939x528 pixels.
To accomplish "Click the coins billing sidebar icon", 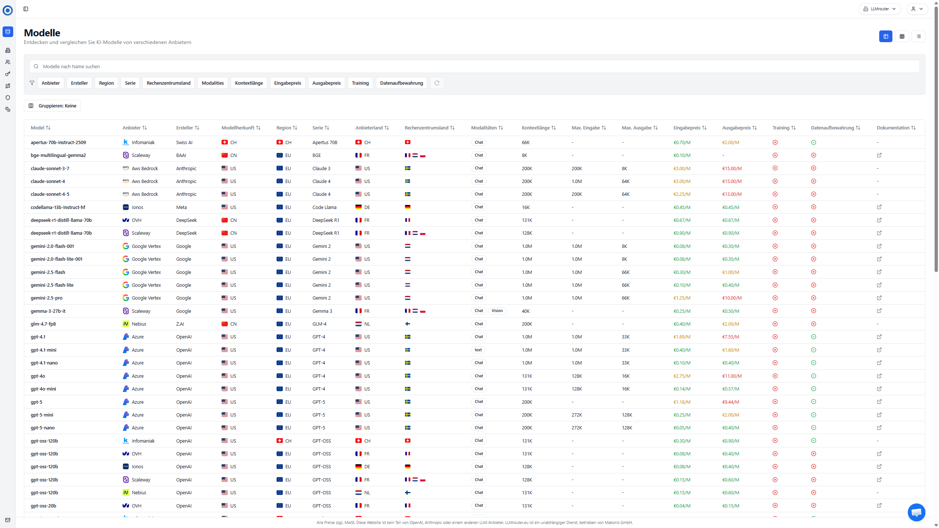I will [x=8, y=109].
